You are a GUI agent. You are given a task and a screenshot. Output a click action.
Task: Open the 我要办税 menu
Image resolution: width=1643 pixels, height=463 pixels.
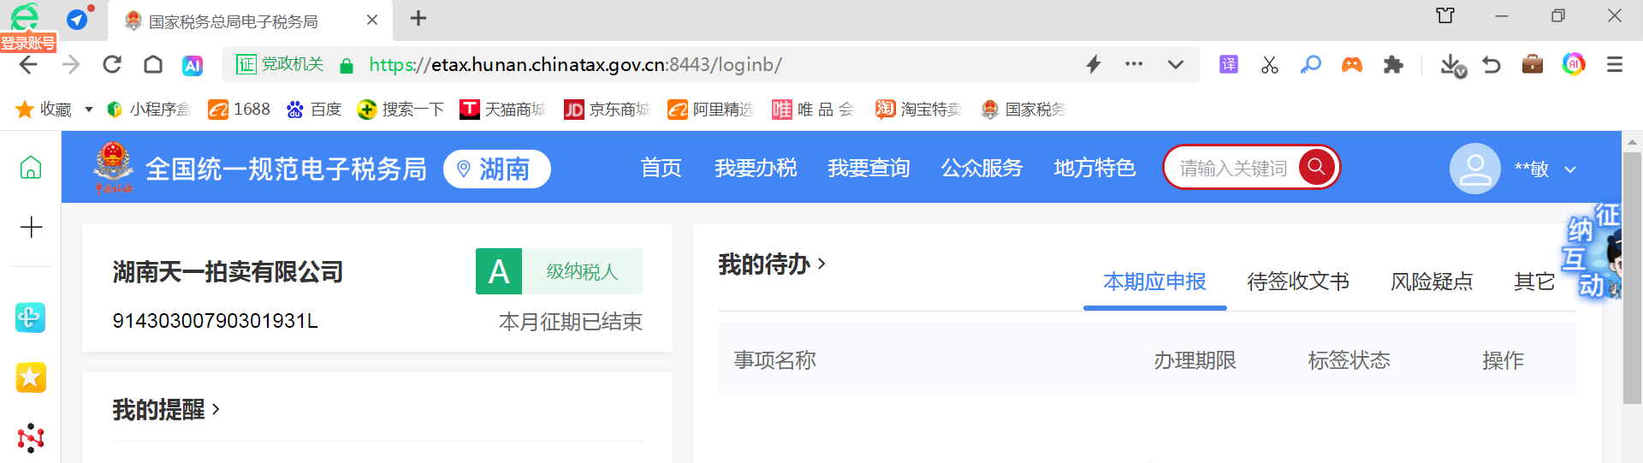pos(756,169)
